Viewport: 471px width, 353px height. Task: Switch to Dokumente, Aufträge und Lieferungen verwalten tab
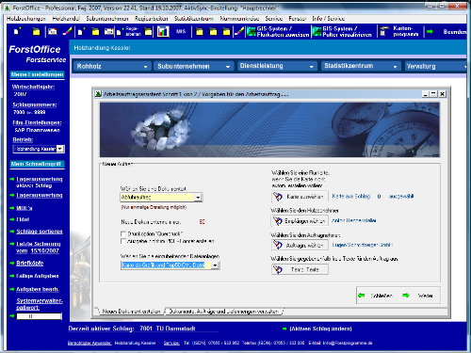tap(224, 312)
